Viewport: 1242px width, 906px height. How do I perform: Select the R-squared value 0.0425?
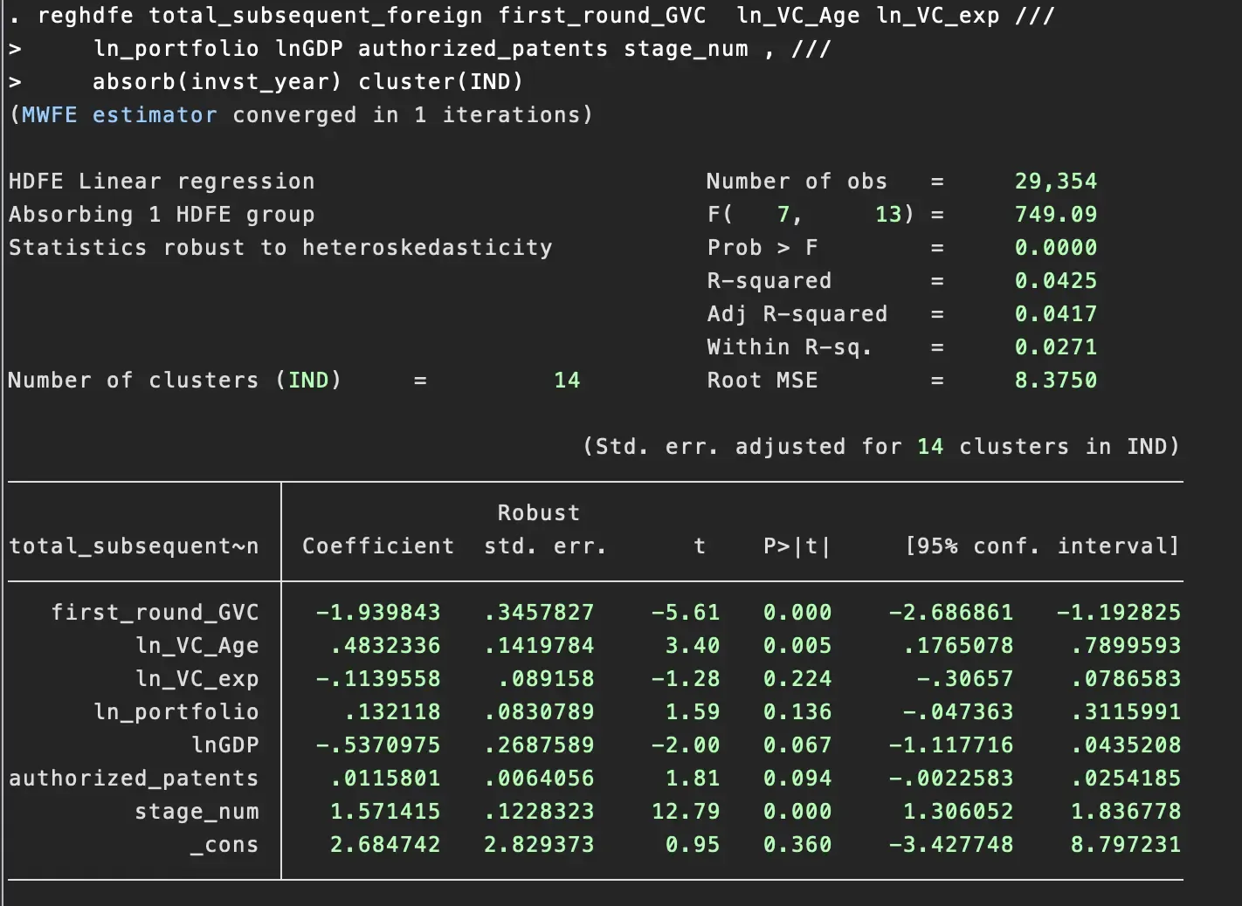(1055, 281)
